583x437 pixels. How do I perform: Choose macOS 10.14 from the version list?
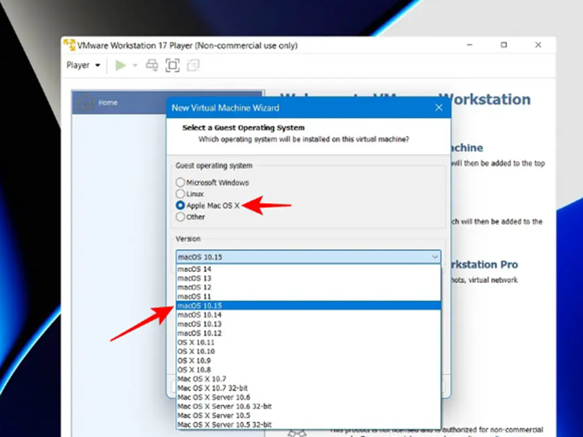tap(308, 314)
